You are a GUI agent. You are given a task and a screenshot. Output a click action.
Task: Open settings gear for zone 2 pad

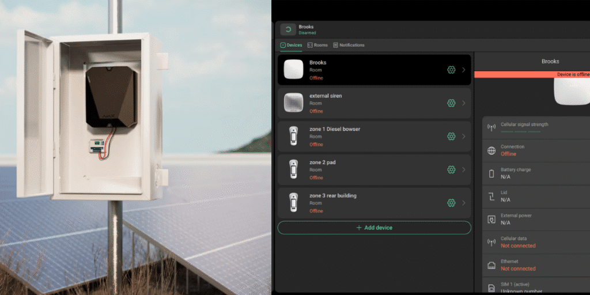point(451,170)
